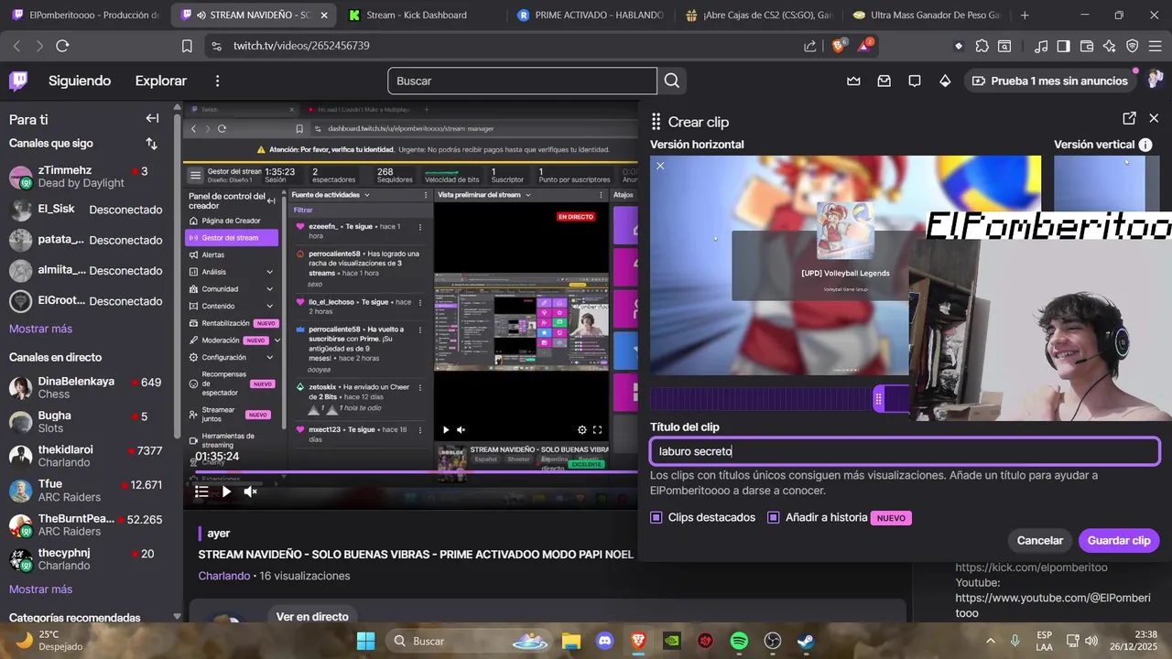Bookmark this page icon

pos(187,46)
